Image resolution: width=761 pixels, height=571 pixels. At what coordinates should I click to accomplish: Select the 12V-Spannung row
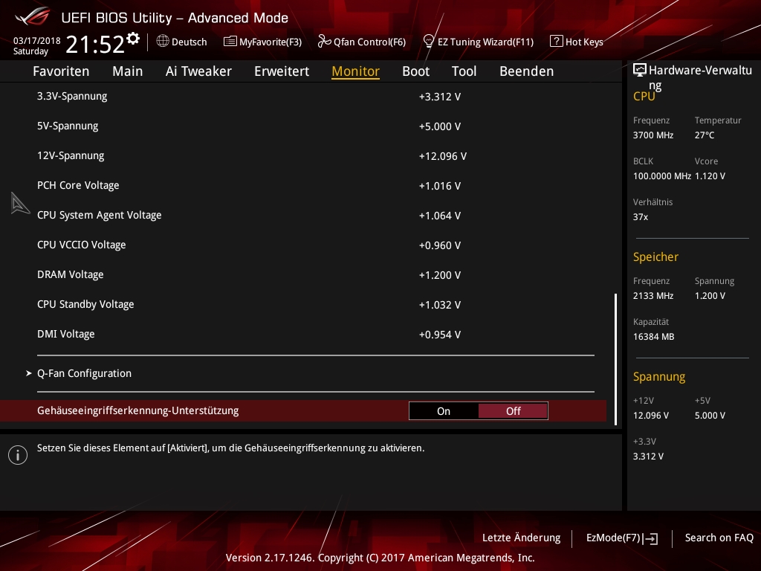pyautogui.click(x=303, y=156)
